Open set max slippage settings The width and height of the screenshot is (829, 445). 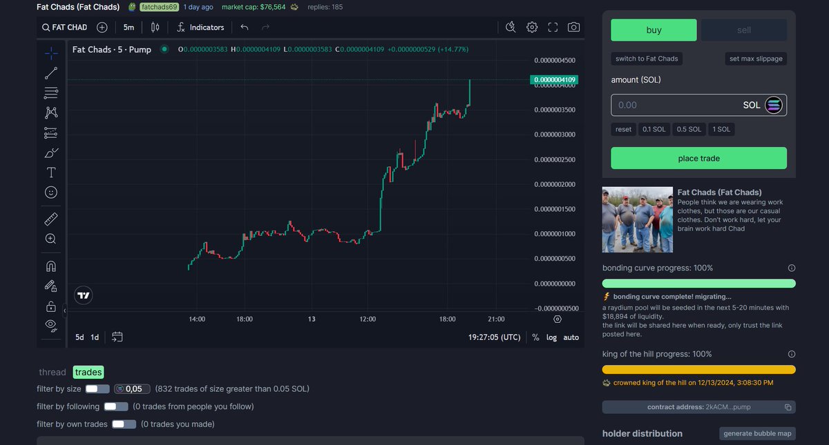click(756, 59)
